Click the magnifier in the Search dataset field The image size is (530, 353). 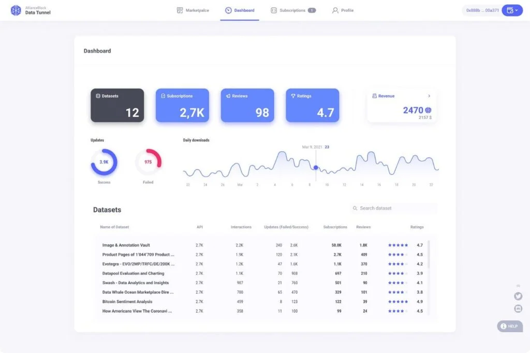(355, 208)
